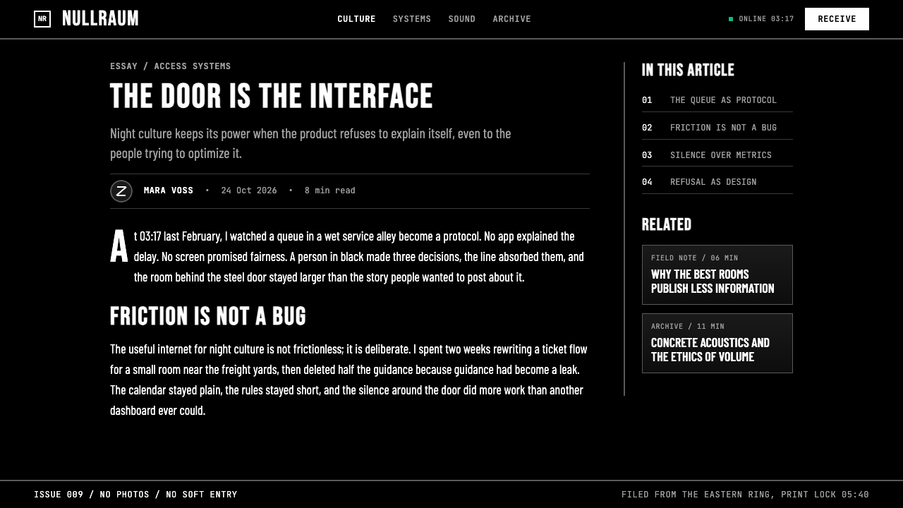
Task: Open the Culture nav item
Action: click(356, 19)
